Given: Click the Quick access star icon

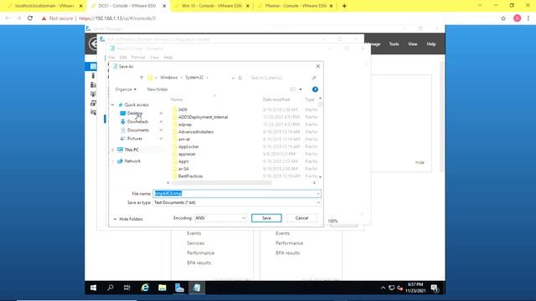Looking at the screenshot, I should pyautogui.click(x=121, y=105).
